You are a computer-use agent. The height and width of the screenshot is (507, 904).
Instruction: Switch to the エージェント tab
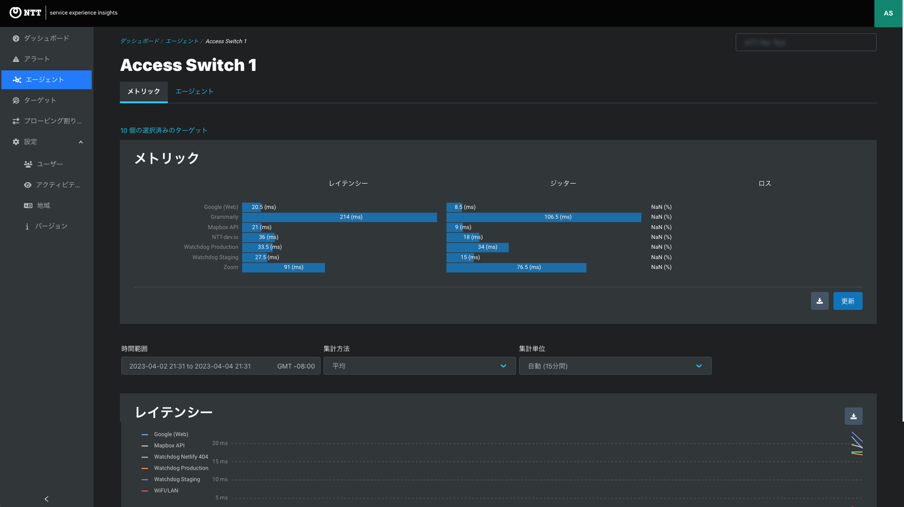click(x=194, y=92)
